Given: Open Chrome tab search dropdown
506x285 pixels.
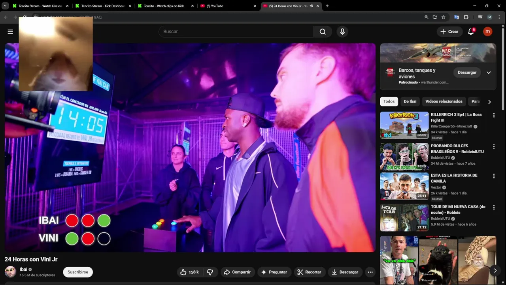Looking at the screenshot, I should [5, 6].
